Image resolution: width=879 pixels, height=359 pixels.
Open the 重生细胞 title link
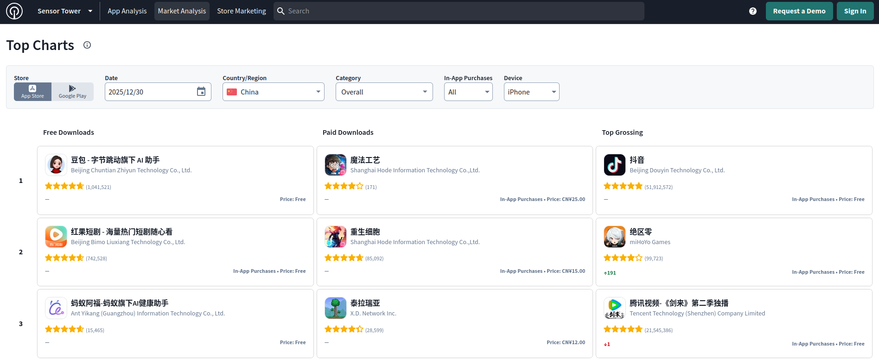pyautogui.click(x=365, y=232)
